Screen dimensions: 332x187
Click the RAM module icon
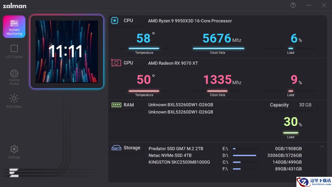point(116,105)
